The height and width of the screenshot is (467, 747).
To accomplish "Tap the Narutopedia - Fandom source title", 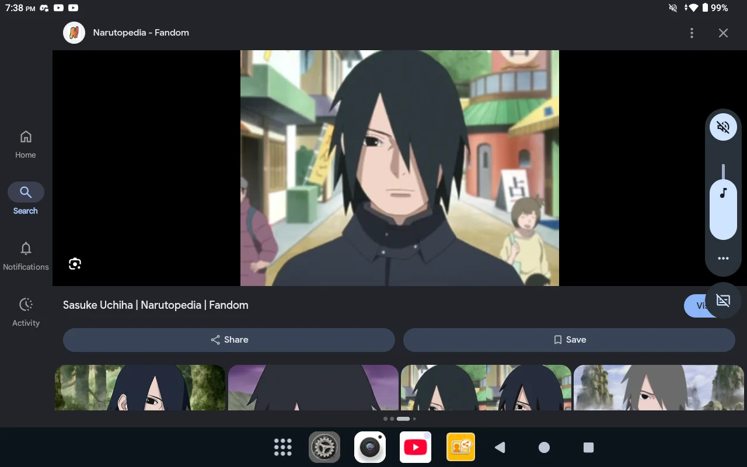I will 141,33.
